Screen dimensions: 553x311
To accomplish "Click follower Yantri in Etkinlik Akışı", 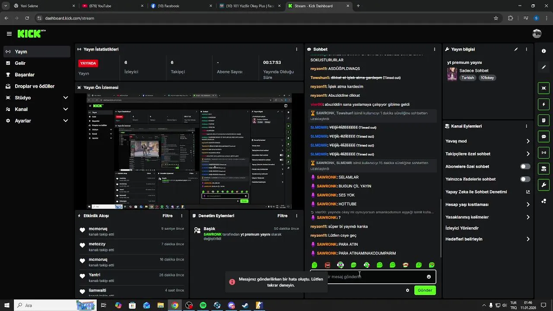I will pos(94,275).
